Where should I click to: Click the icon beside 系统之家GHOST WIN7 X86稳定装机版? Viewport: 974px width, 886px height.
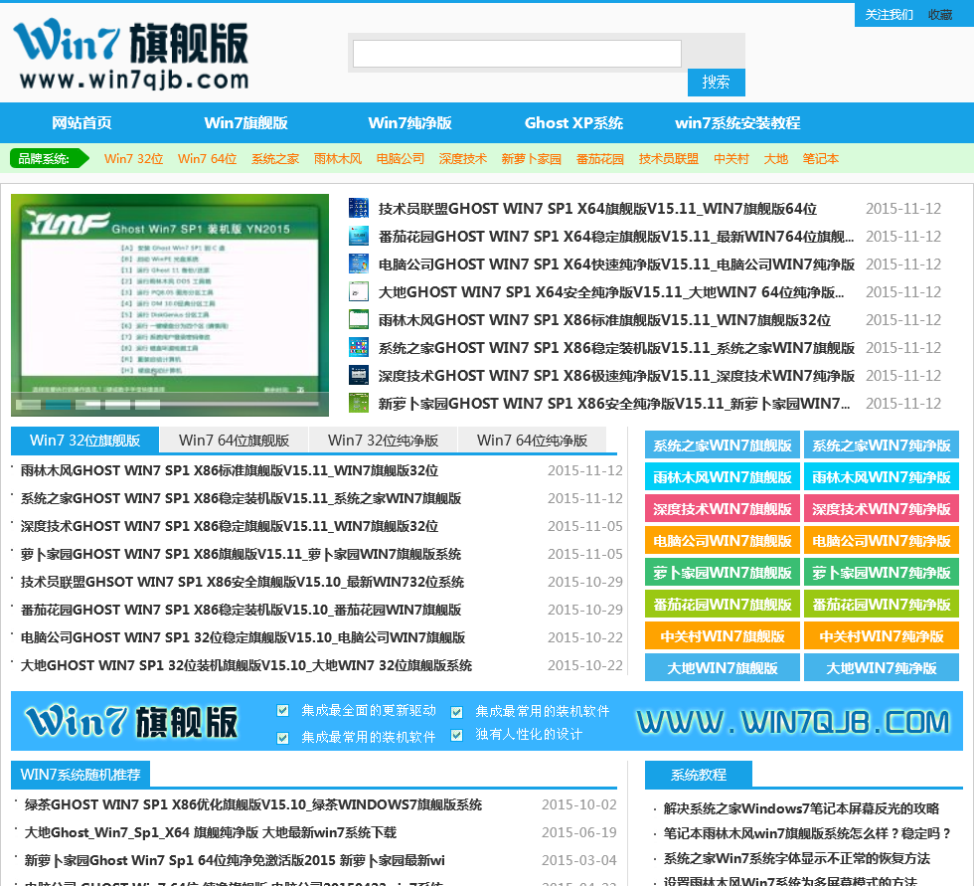point(359,347)
